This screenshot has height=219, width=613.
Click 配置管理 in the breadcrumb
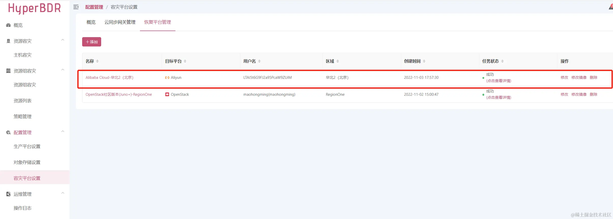pos(94,7)
